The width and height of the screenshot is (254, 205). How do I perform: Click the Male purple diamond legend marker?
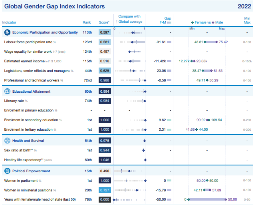[213, 22]
